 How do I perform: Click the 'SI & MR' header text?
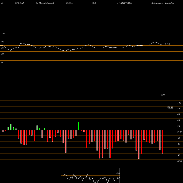(x=19, y=3)
